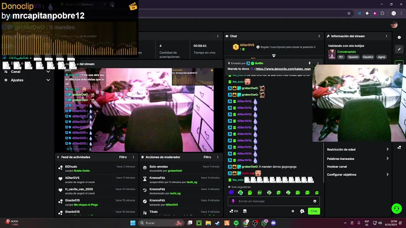Click the Conversando category thumbnail
The height and width of the screenshot is (228, 406).
click(332, 54)
